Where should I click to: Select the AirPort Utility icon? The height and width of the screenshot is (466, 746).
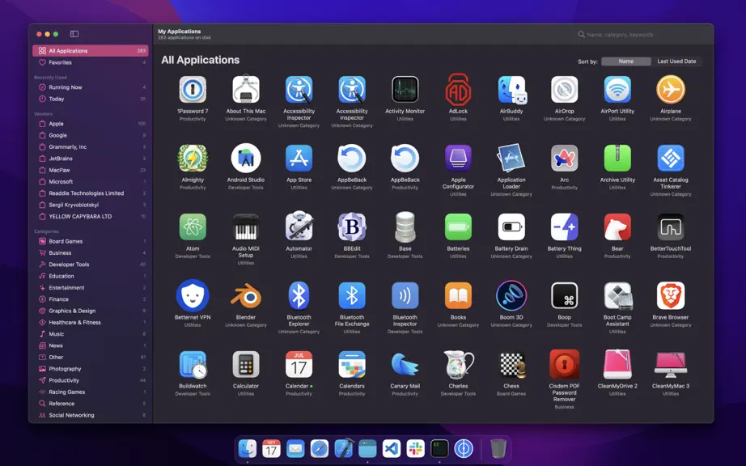(617, 89)
